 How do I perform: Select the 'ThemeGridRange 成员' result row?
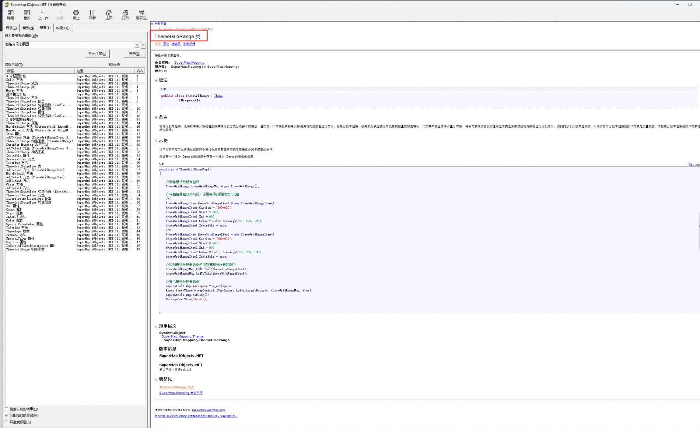[x=75, y=84]
